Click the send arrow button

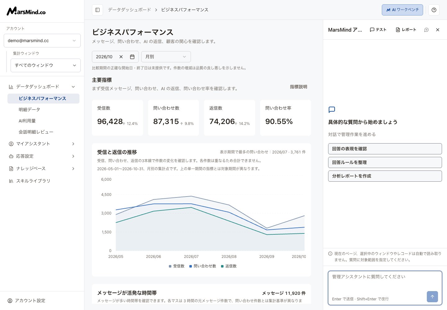coord(432,297)
